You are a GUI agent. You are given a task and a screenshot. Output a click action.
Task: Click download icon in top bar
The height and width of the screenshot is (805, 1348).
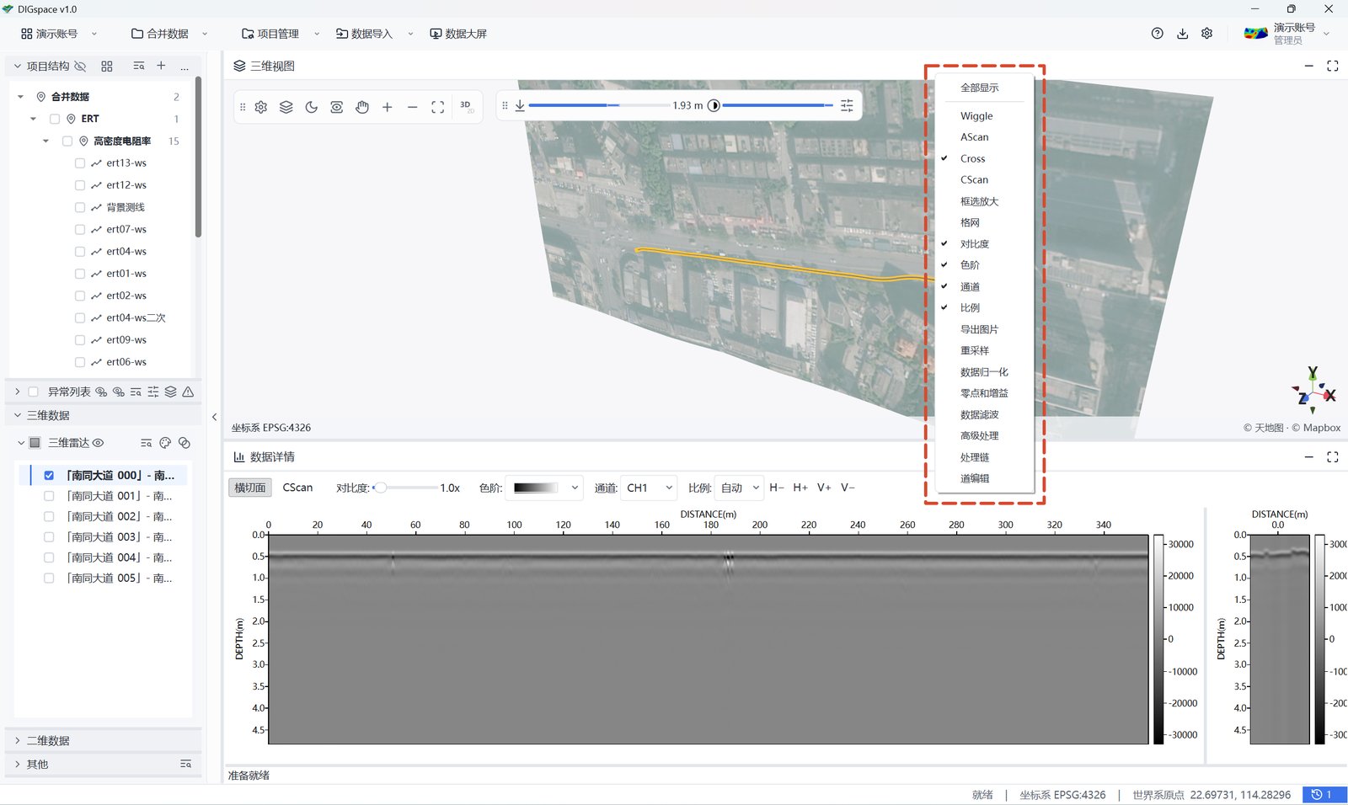1182,34
